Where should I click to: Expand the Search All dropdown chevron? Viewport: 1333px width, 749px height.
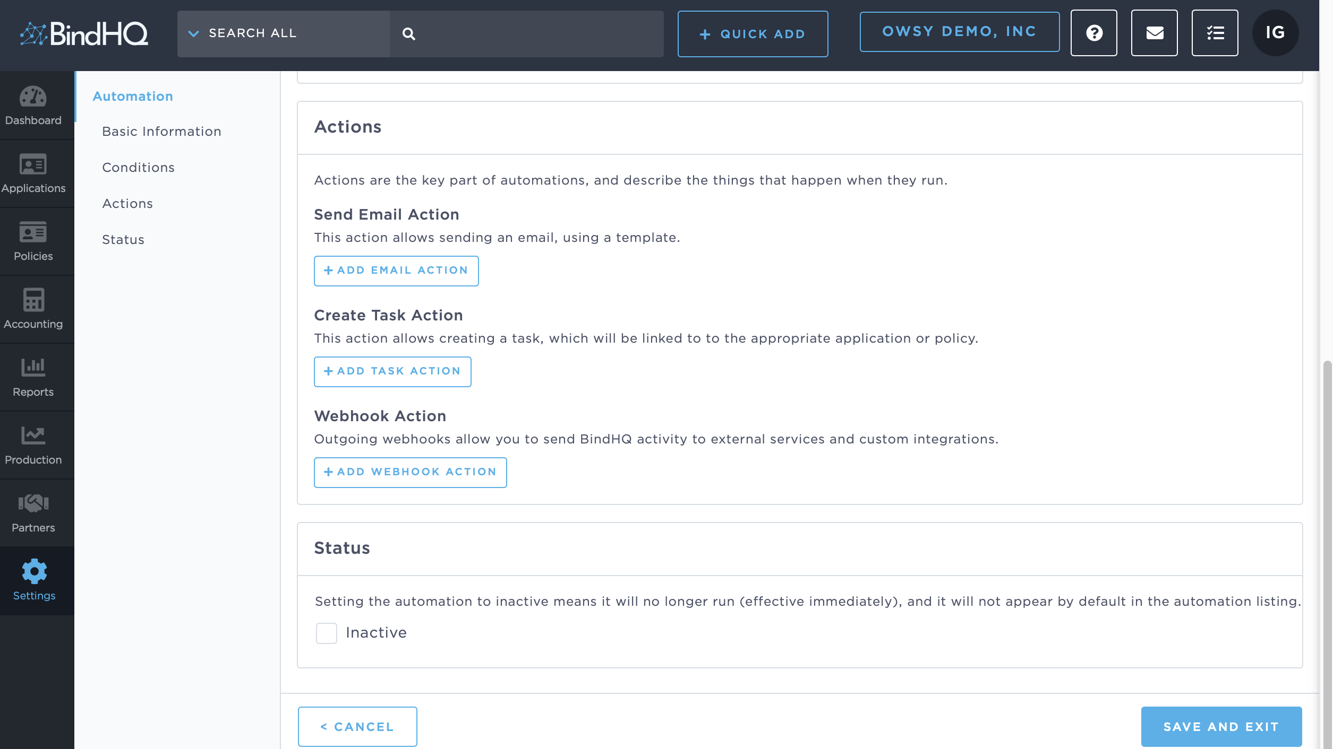[x=194, y=33]
